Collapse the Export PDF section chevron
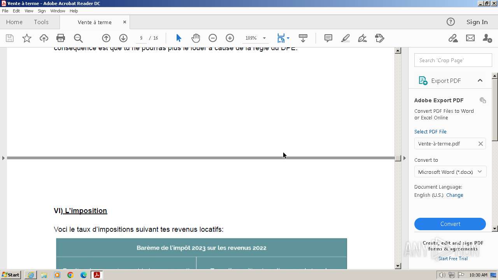Screen dimensions: 498x280 click(x=480, y=80)
